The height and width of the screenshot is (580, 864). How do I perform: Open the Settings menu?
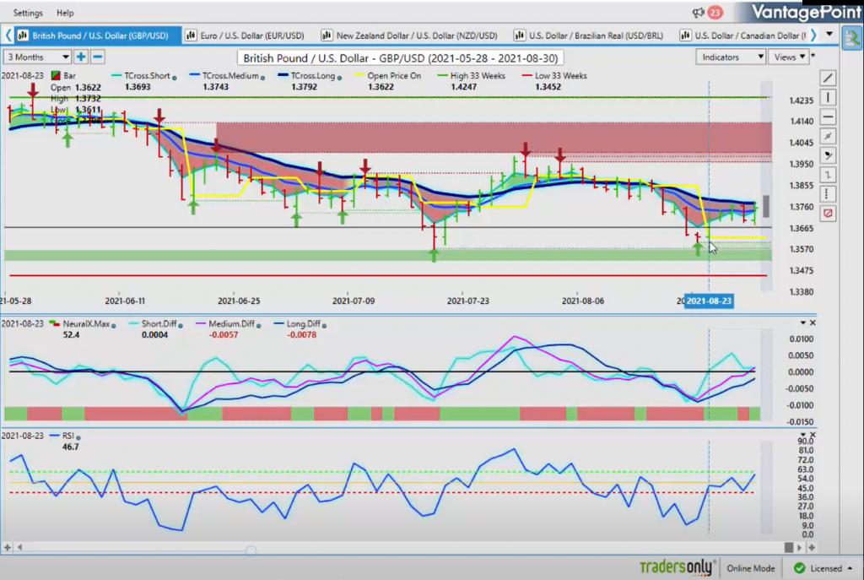point(28,13)
